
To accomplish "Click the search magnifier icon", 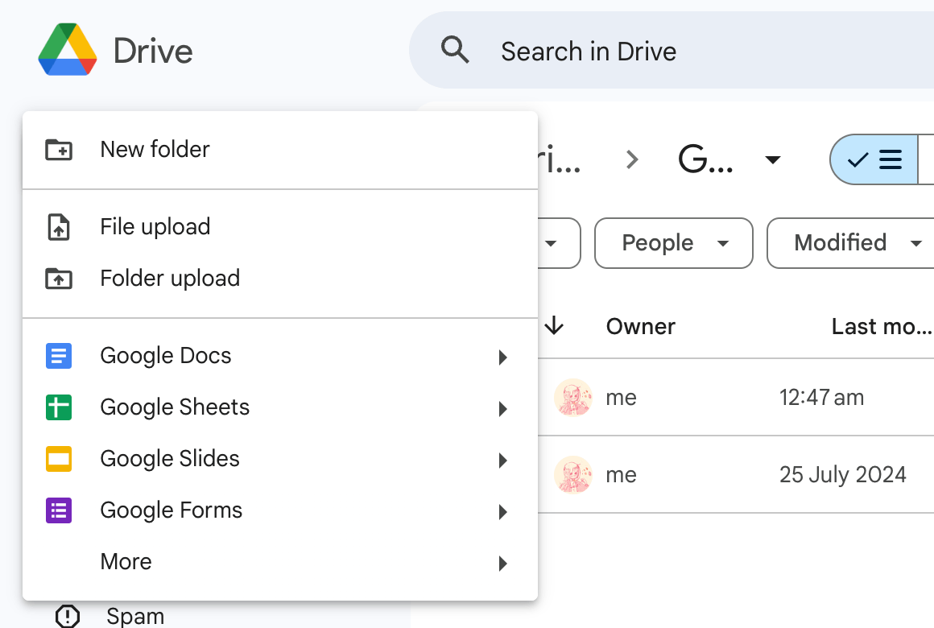I will [455, 50].
